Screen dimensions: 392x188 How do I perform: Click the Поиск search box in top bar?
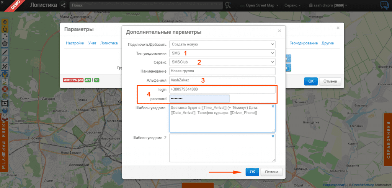(x=146, y=5)
